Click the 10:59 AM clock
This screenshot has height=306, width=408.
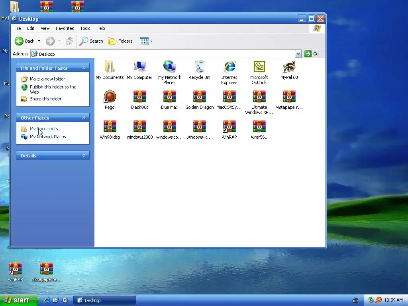pos(393,300)
